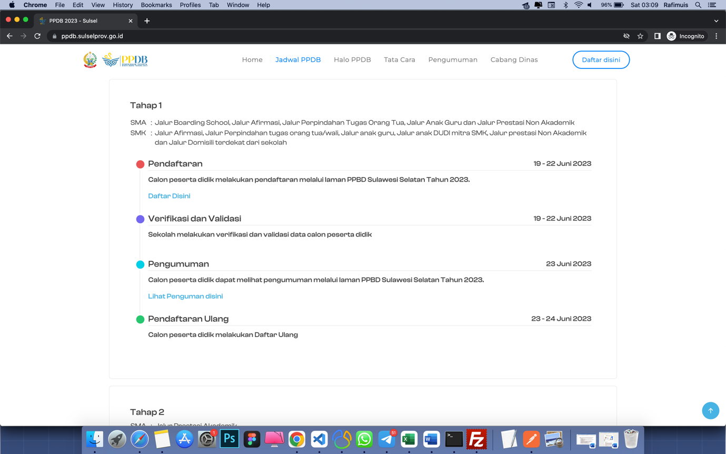726x454 pixels.
Task: Click the Tahap 1 heading
Action: (146, 105)
